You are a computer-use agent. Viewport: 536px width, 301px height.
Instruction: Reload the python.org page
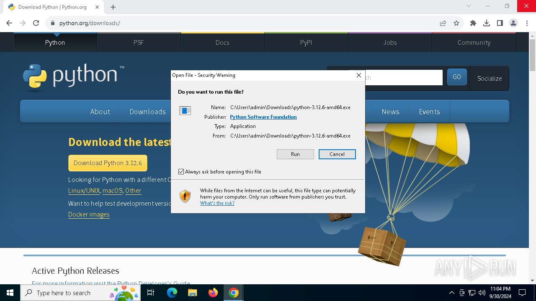tap(36, 23)
